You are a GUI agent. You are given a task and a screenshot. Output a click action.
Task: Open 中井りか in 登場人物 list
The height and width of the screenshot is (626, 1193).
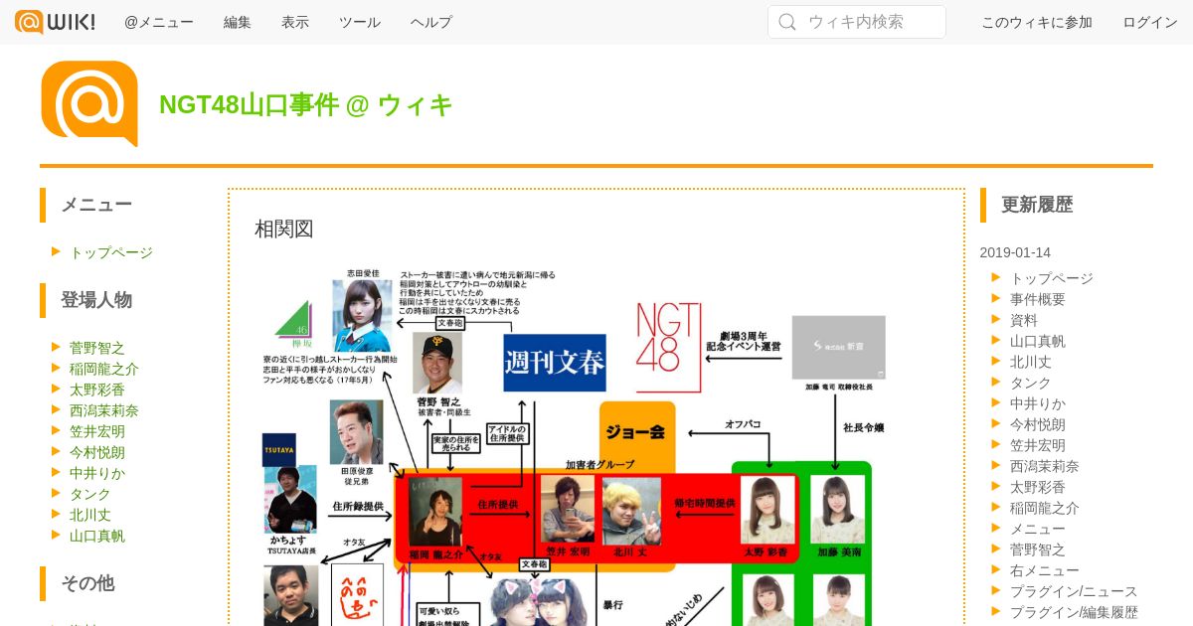[97, 473]
